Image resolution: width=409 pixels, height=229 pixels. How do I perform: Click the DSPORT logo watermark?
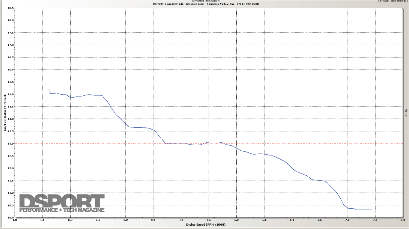coord(62,200)
